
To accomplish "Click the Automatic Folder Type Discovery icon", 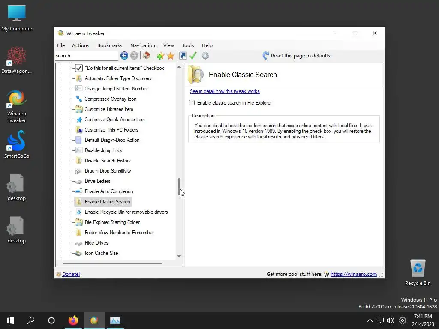I will pyautogui.click(x=79, y=78).
